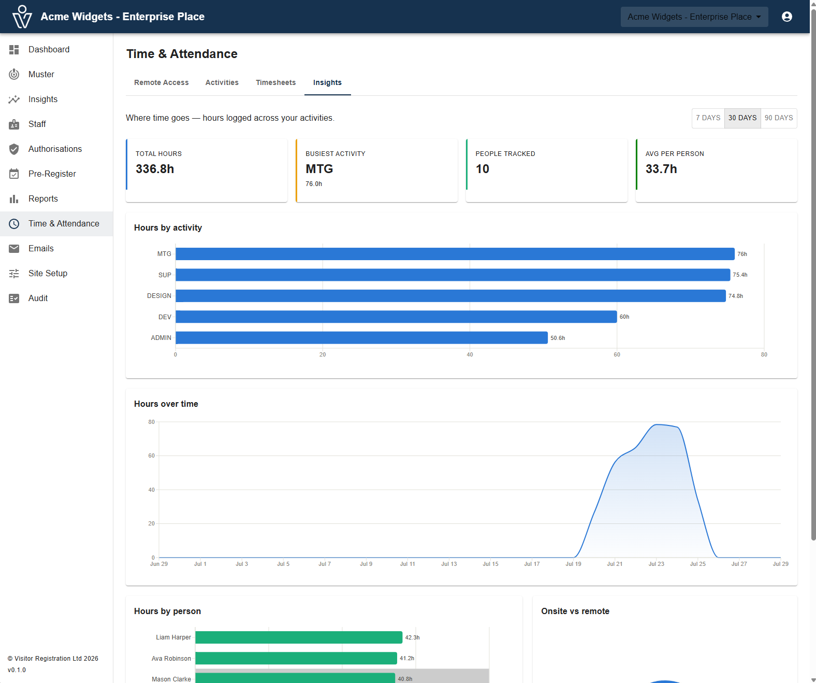The image size is (816, 683).
Task: Open the user account icon
Action: click(787, 17)
